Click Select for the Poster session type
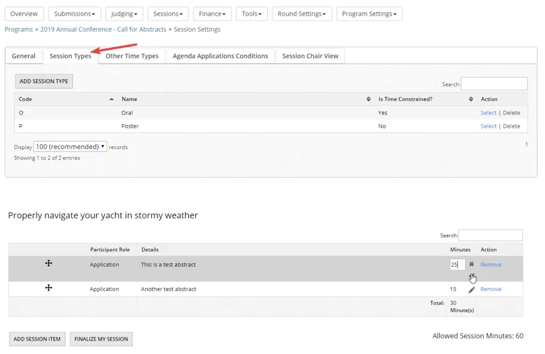 click(488, 126)
